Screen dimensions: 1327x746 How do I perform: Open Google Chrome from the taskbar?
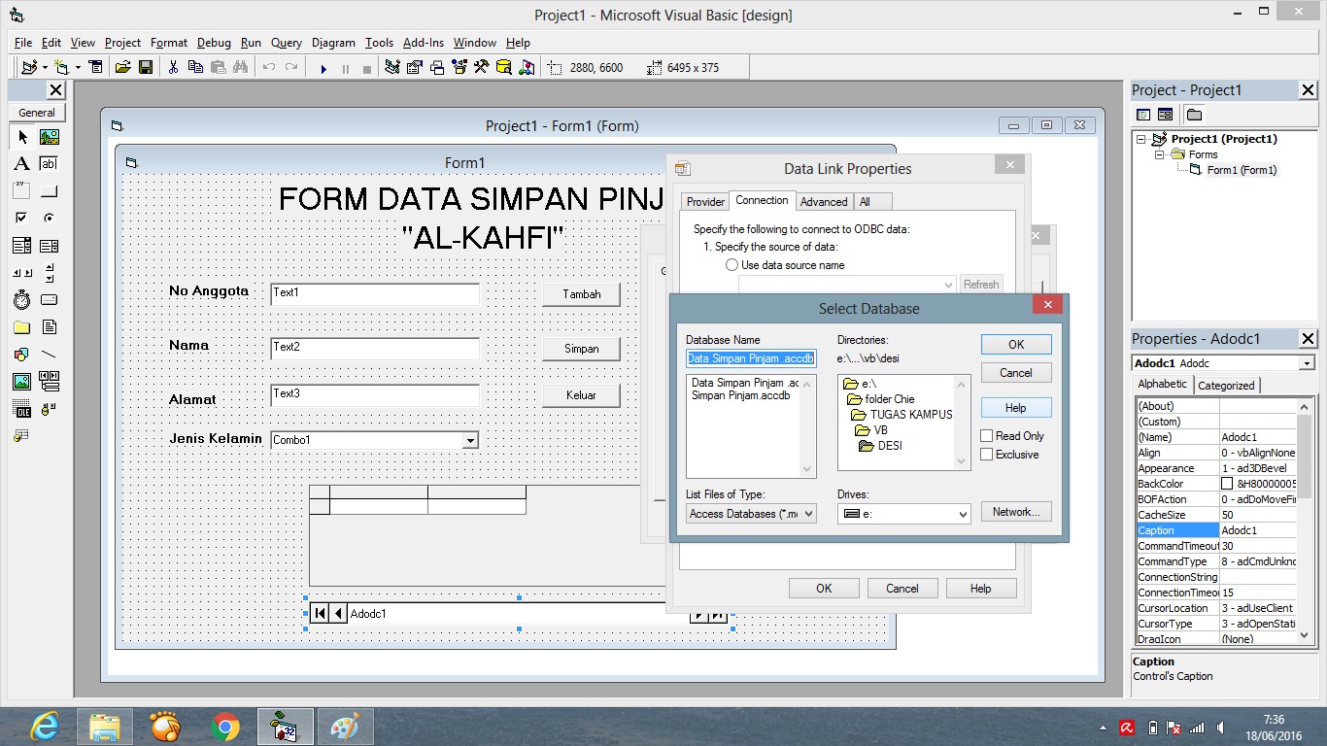click(x=225, y=727)
